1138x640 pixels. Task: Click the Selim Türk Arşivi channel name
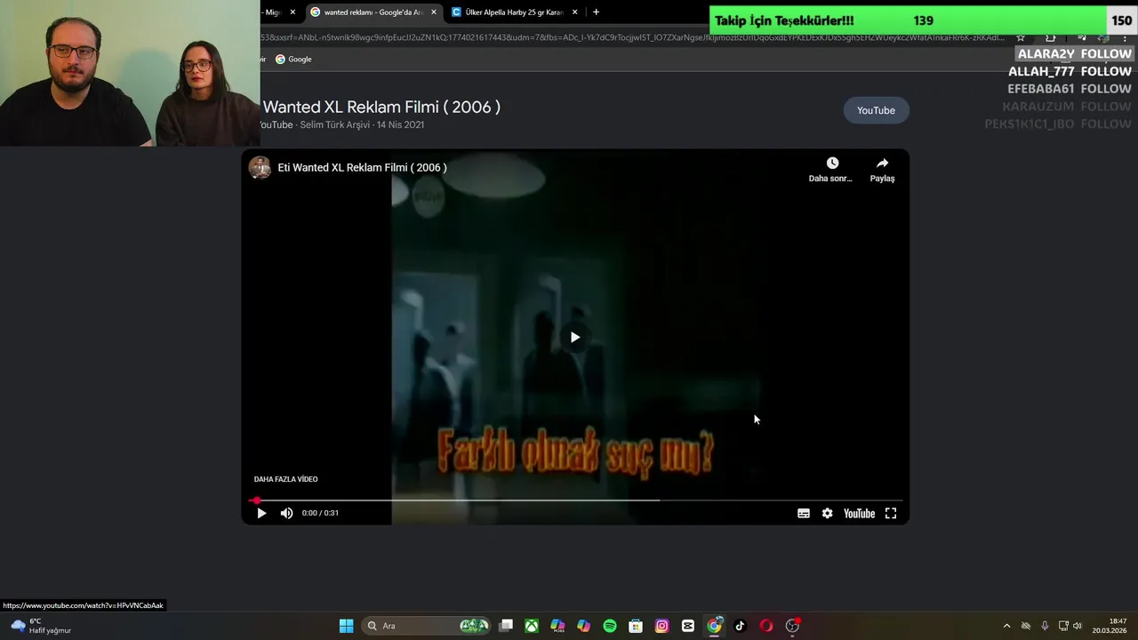[x=334, y=124]
